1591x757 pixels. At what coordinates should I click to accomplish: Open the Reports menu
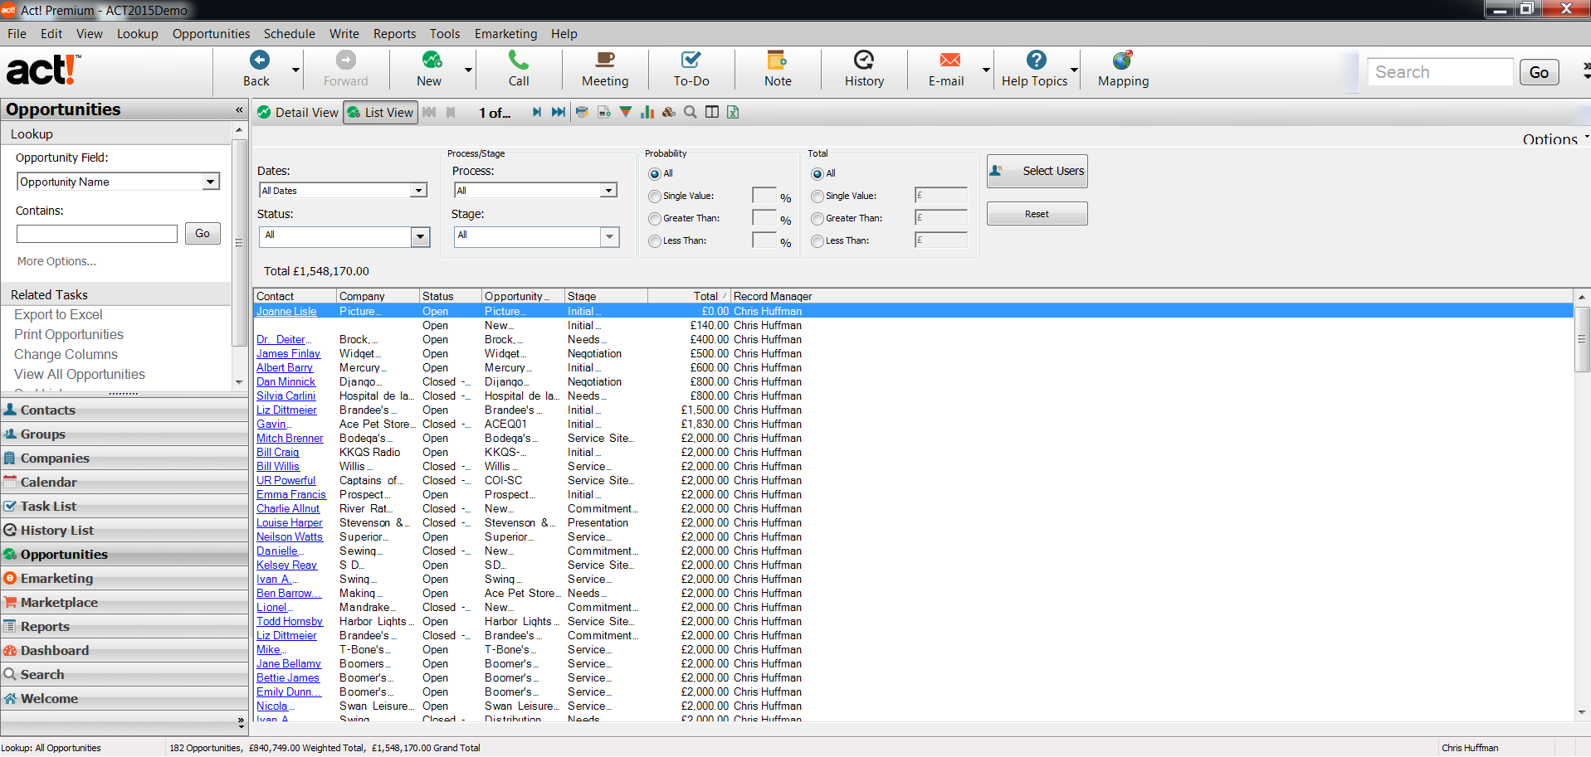pyautogui.click(x=394, y=34)
